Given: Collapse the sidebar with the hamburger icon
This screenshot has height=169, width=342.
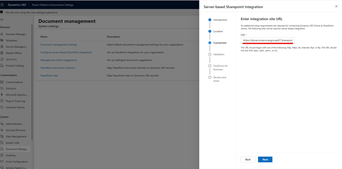Looking at the screenshot, I should coord(2,20).
